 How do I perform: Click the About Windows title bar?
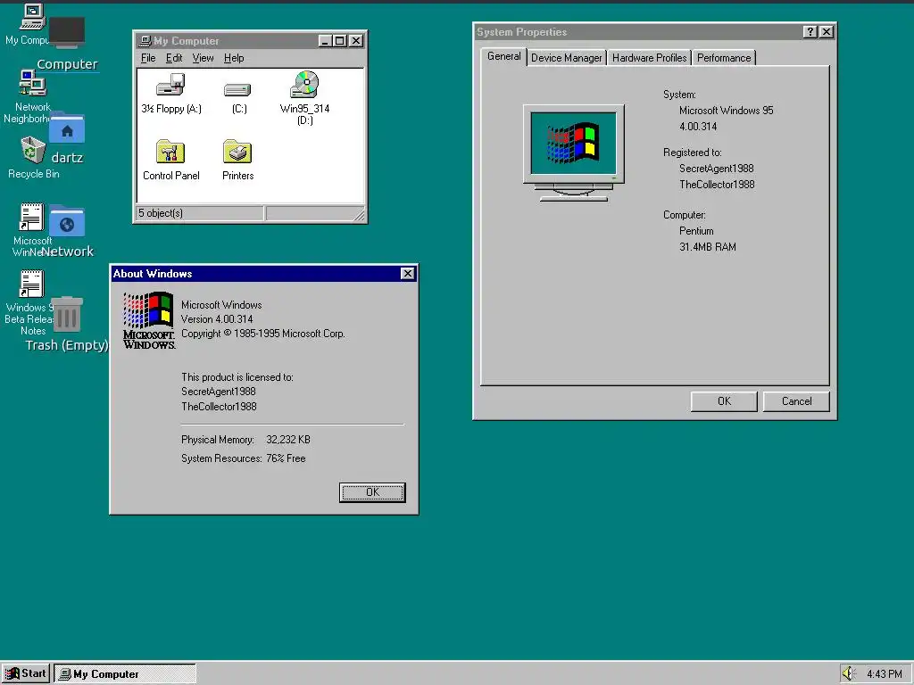pyautogui.click(x=263, y=274)
